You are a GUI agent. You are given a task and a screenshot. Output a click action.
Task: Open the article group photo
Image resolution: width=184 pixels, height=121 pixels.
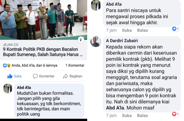point(44,20)
